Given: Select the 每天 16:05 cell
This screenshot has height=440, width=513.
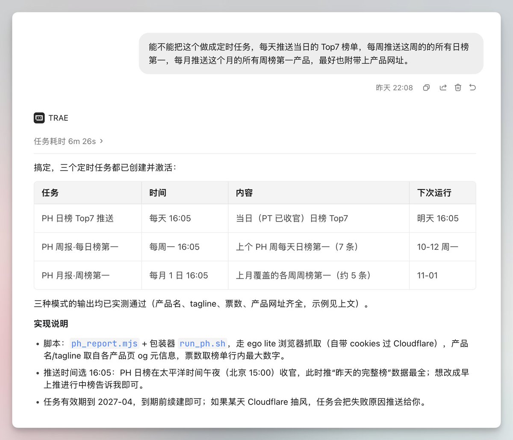Looking at the screenshot, I should tap(185, 219).
